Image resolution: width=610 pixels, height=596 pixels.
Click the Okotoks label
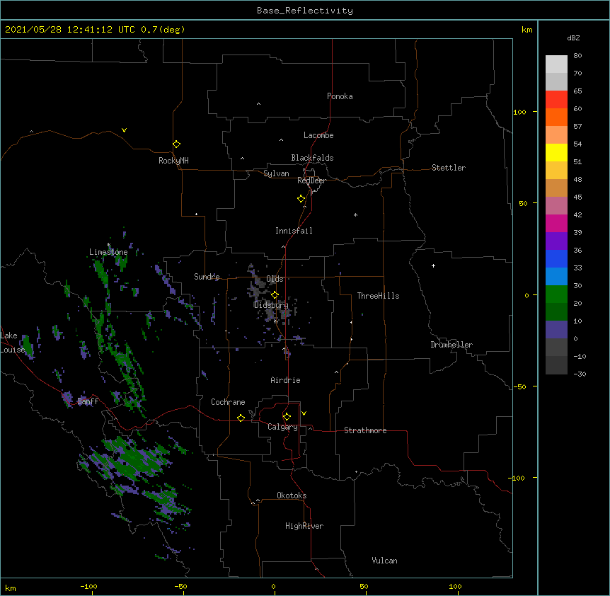click(292, 495)
